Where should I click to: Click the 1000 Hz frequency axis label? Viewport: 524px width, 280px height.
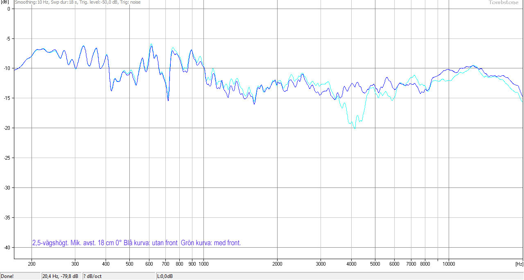click(203, 264)
